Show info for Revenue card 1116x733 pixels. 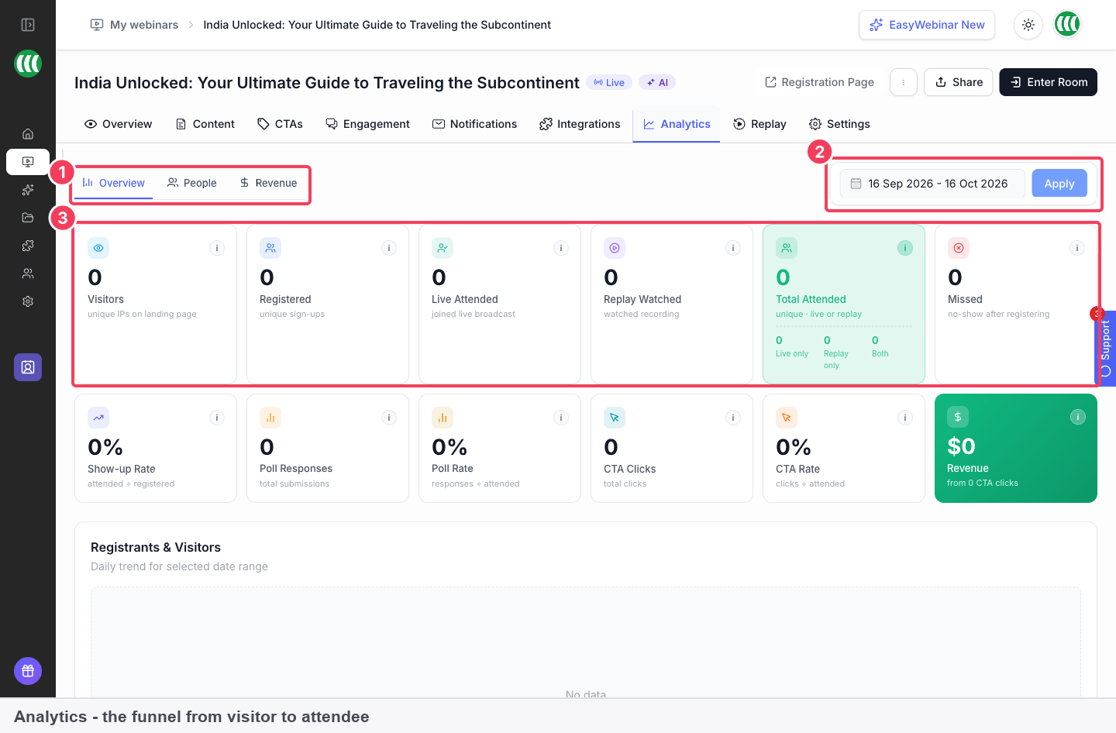1078,417
